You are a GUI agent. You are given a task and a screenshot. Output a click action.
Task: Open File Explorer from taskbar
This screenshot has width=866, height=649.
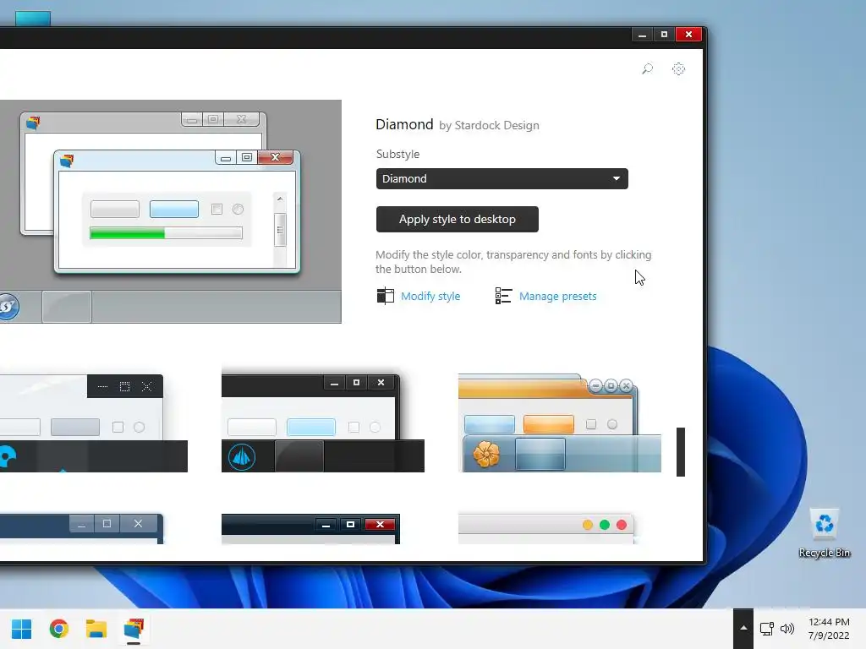click(x=96, y=629)
